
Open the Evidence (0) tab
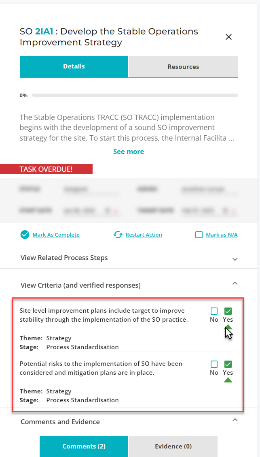pos(173,446)
